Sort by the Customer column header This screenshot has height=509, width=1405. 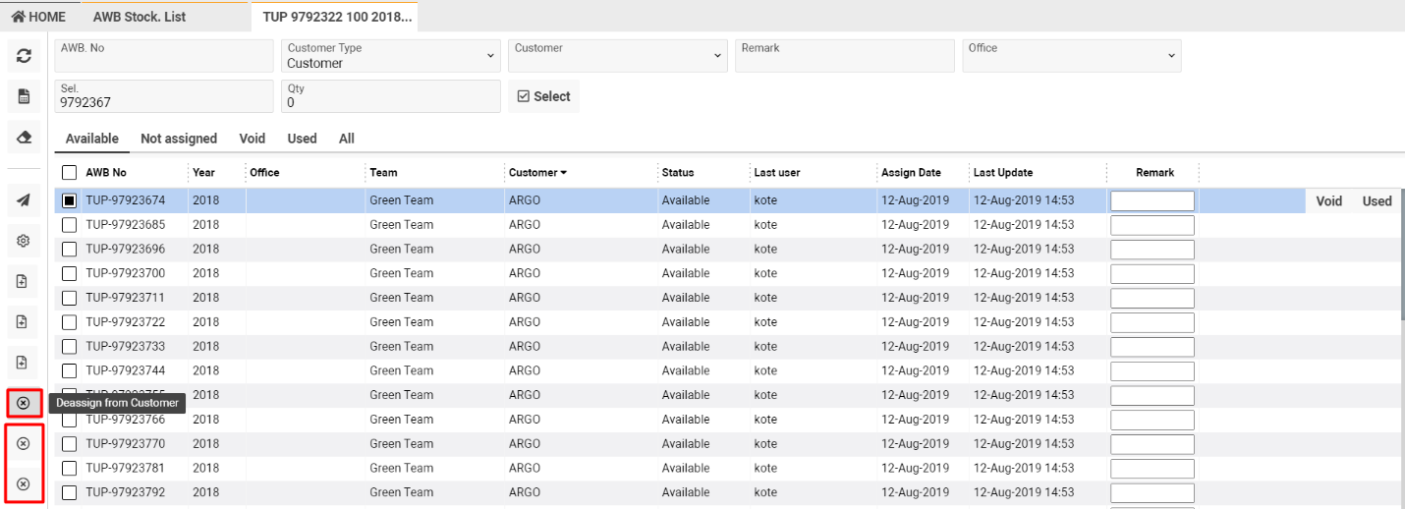537,173
